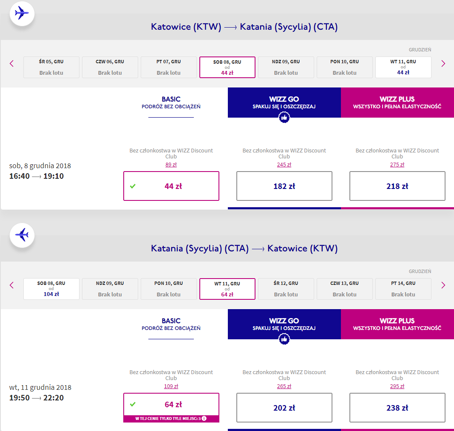Image resolution: width=454 pixels, height=431 pixels.
Task: Select return date NDZ 09, GRU
Action: click(110, 289)
